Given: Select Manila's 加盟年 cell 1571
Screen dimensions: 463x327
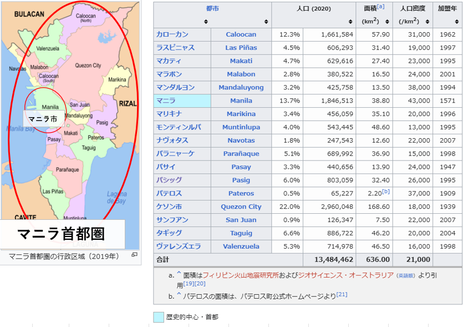Looking at the screenshot, I should [447, 101].
